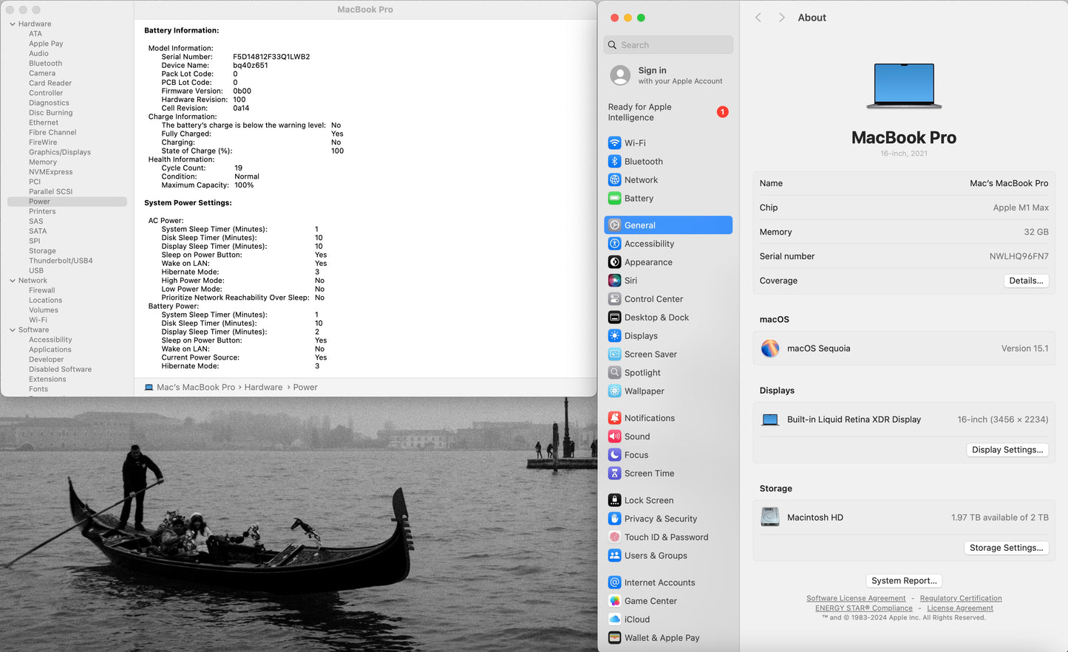Open Touch ID & Password settings
Image resolution: width=1068 pixels, height=652 pixels.
pos(666,538)
